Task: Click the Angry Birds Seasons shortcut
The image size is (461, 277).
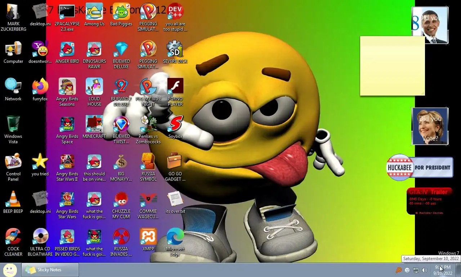Action: [67, 92]
